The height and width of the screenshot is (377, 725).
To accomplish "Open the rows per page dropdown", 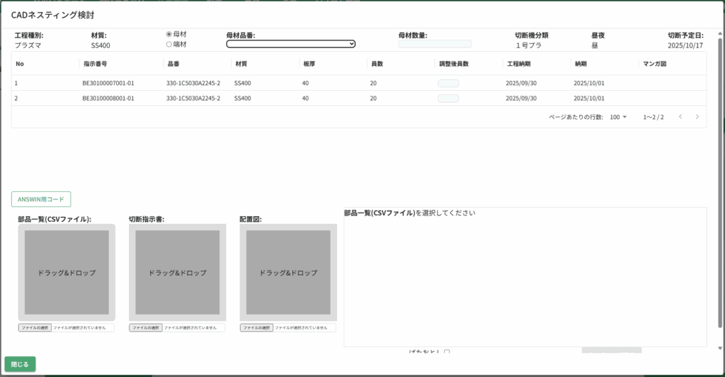I will click(x=619, y=117).
